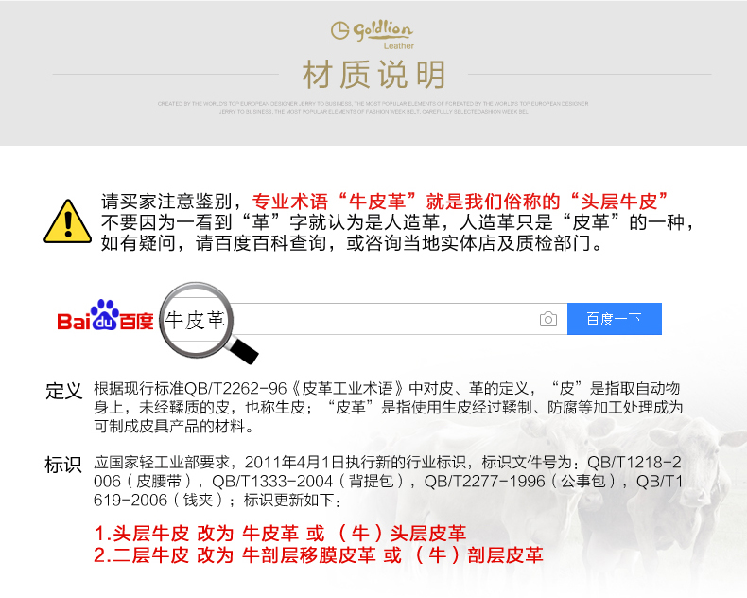747x598 pixels.
Task: Click the 定义 section label
Action: [x=64, y=391]
